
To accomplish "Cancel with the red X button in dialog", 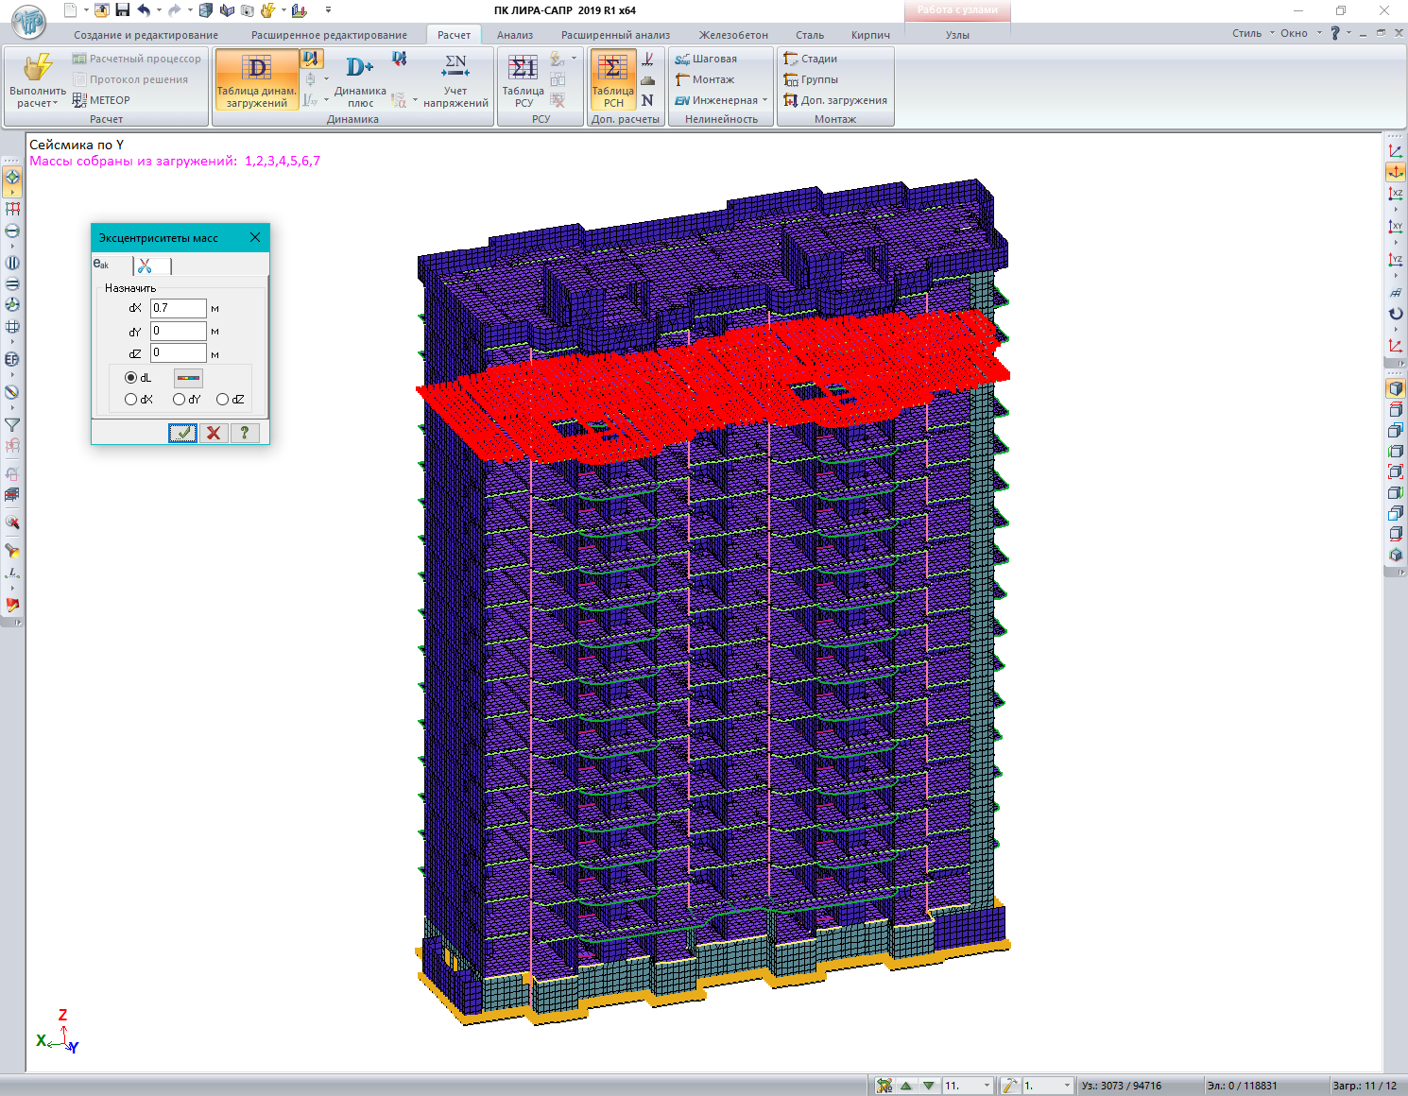I will coord(214,433).
